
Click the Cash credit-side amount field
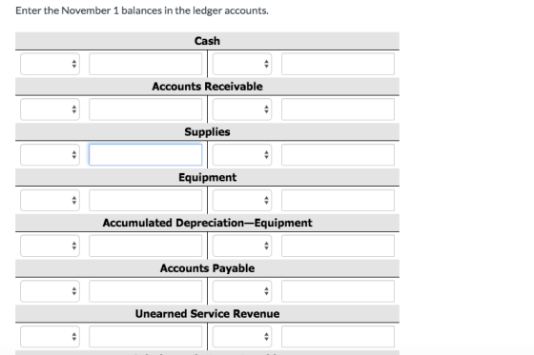[x=338, y=64]
